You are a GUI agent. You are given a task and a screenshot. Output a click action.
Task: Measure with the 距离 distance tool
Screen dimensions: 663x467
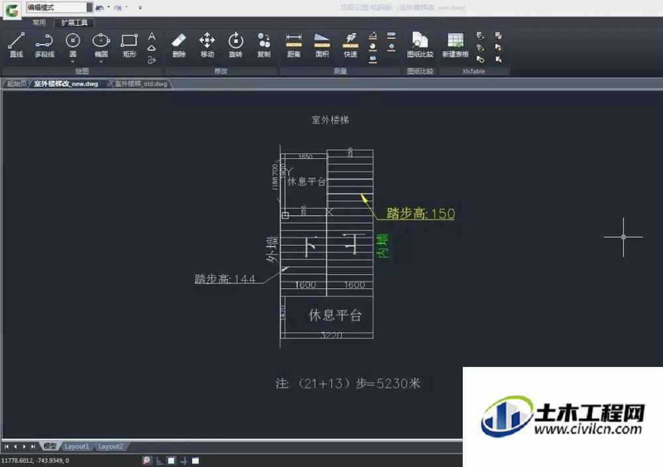294,45
